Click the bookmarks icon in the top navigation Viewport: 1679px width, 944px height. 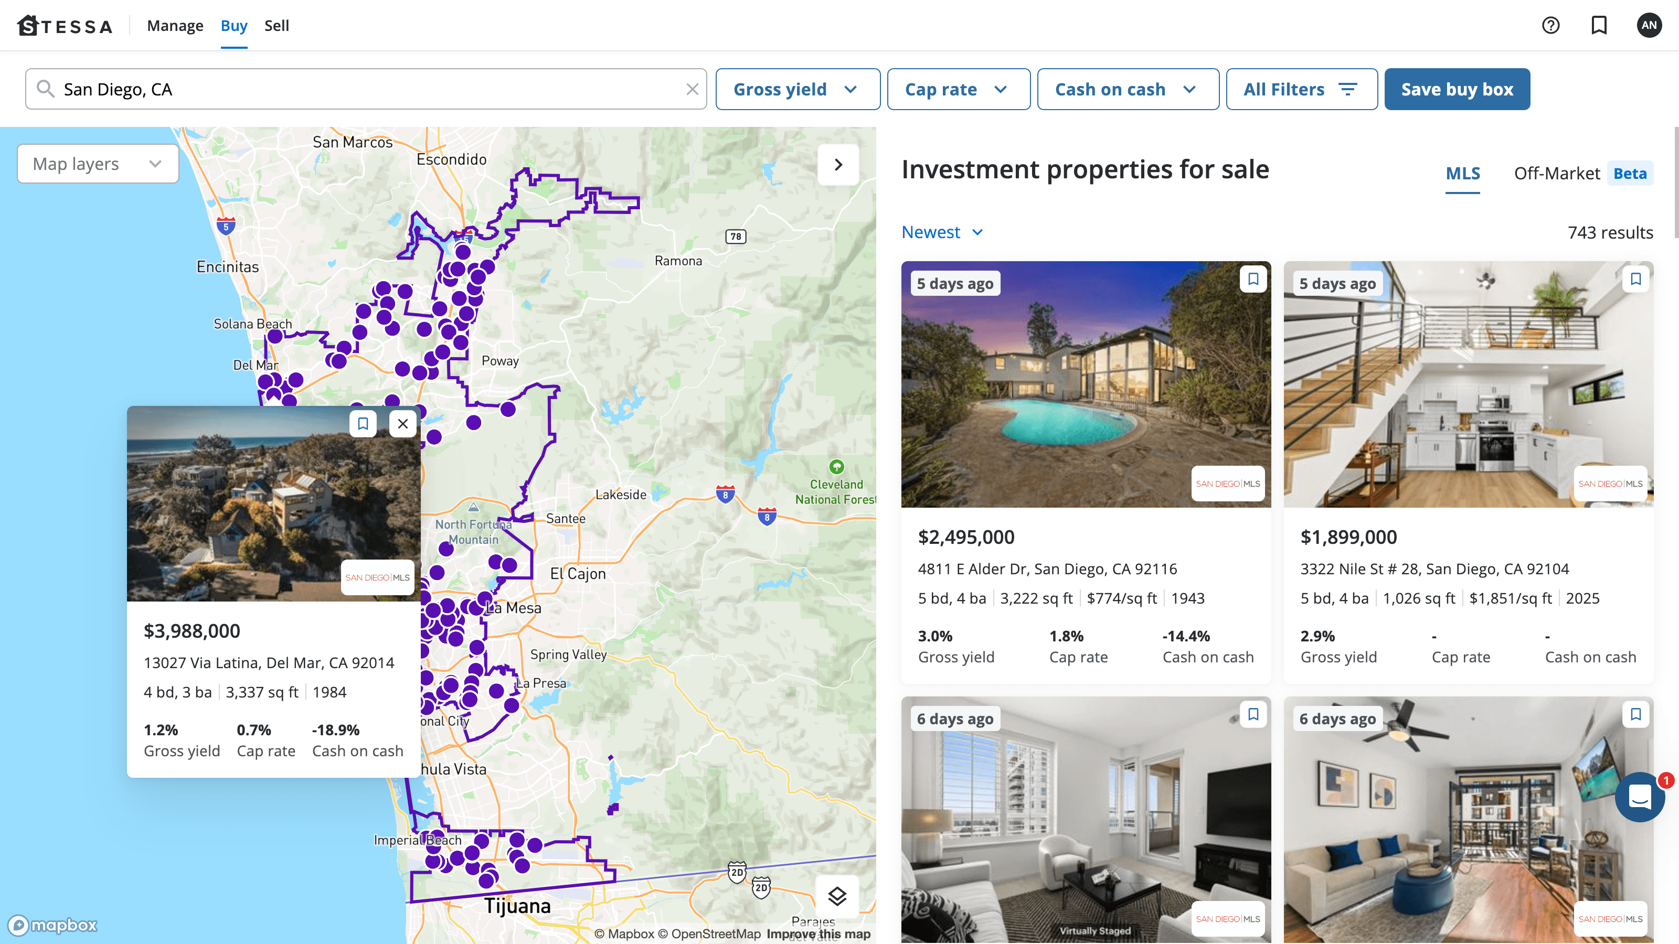point(1599,25)
